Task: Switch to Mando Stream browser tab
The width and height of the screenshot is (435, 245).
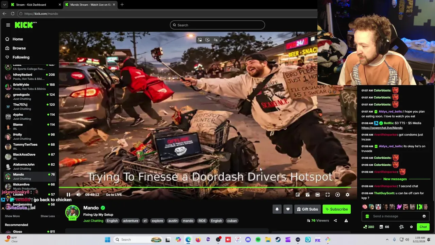Action: coord(90,4)
